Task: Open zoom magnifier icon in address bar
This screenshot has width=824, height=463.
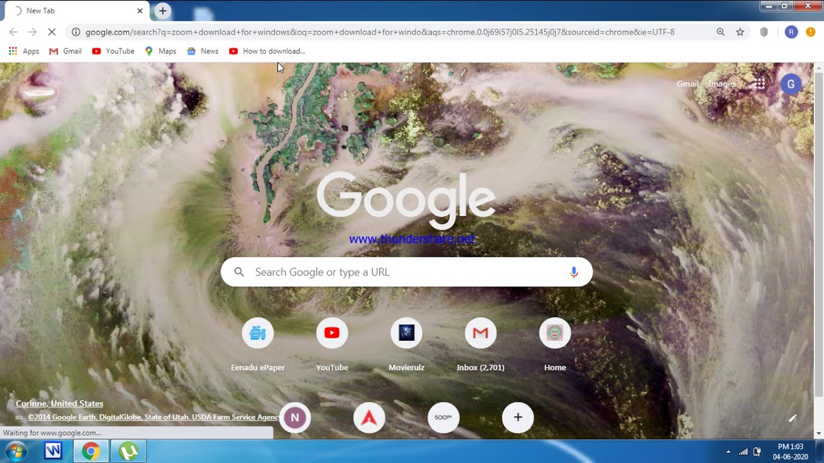Action: pos(720,32)
